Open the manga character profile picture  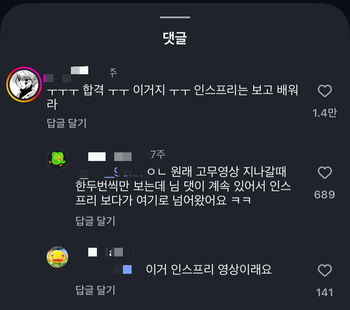(x=24, y=84)
